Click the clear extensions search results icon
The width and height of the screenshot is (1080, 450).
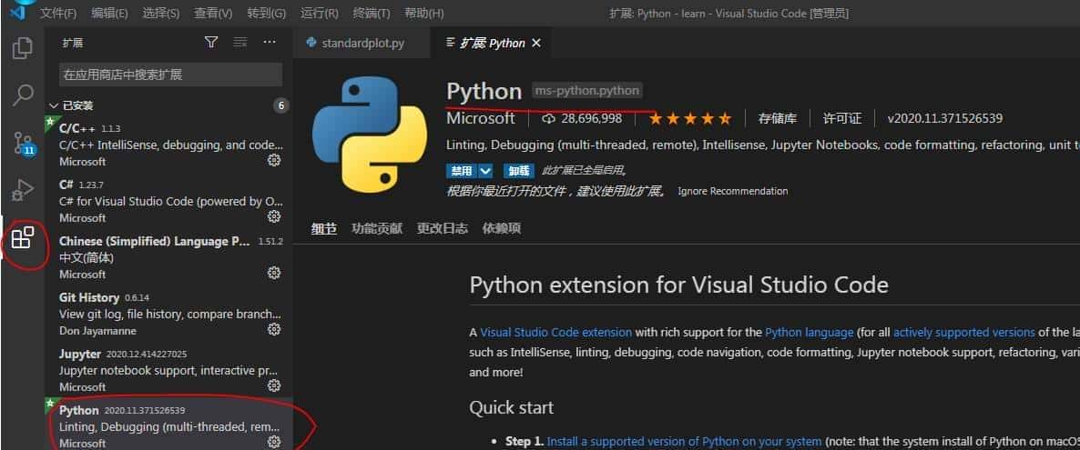239,43
